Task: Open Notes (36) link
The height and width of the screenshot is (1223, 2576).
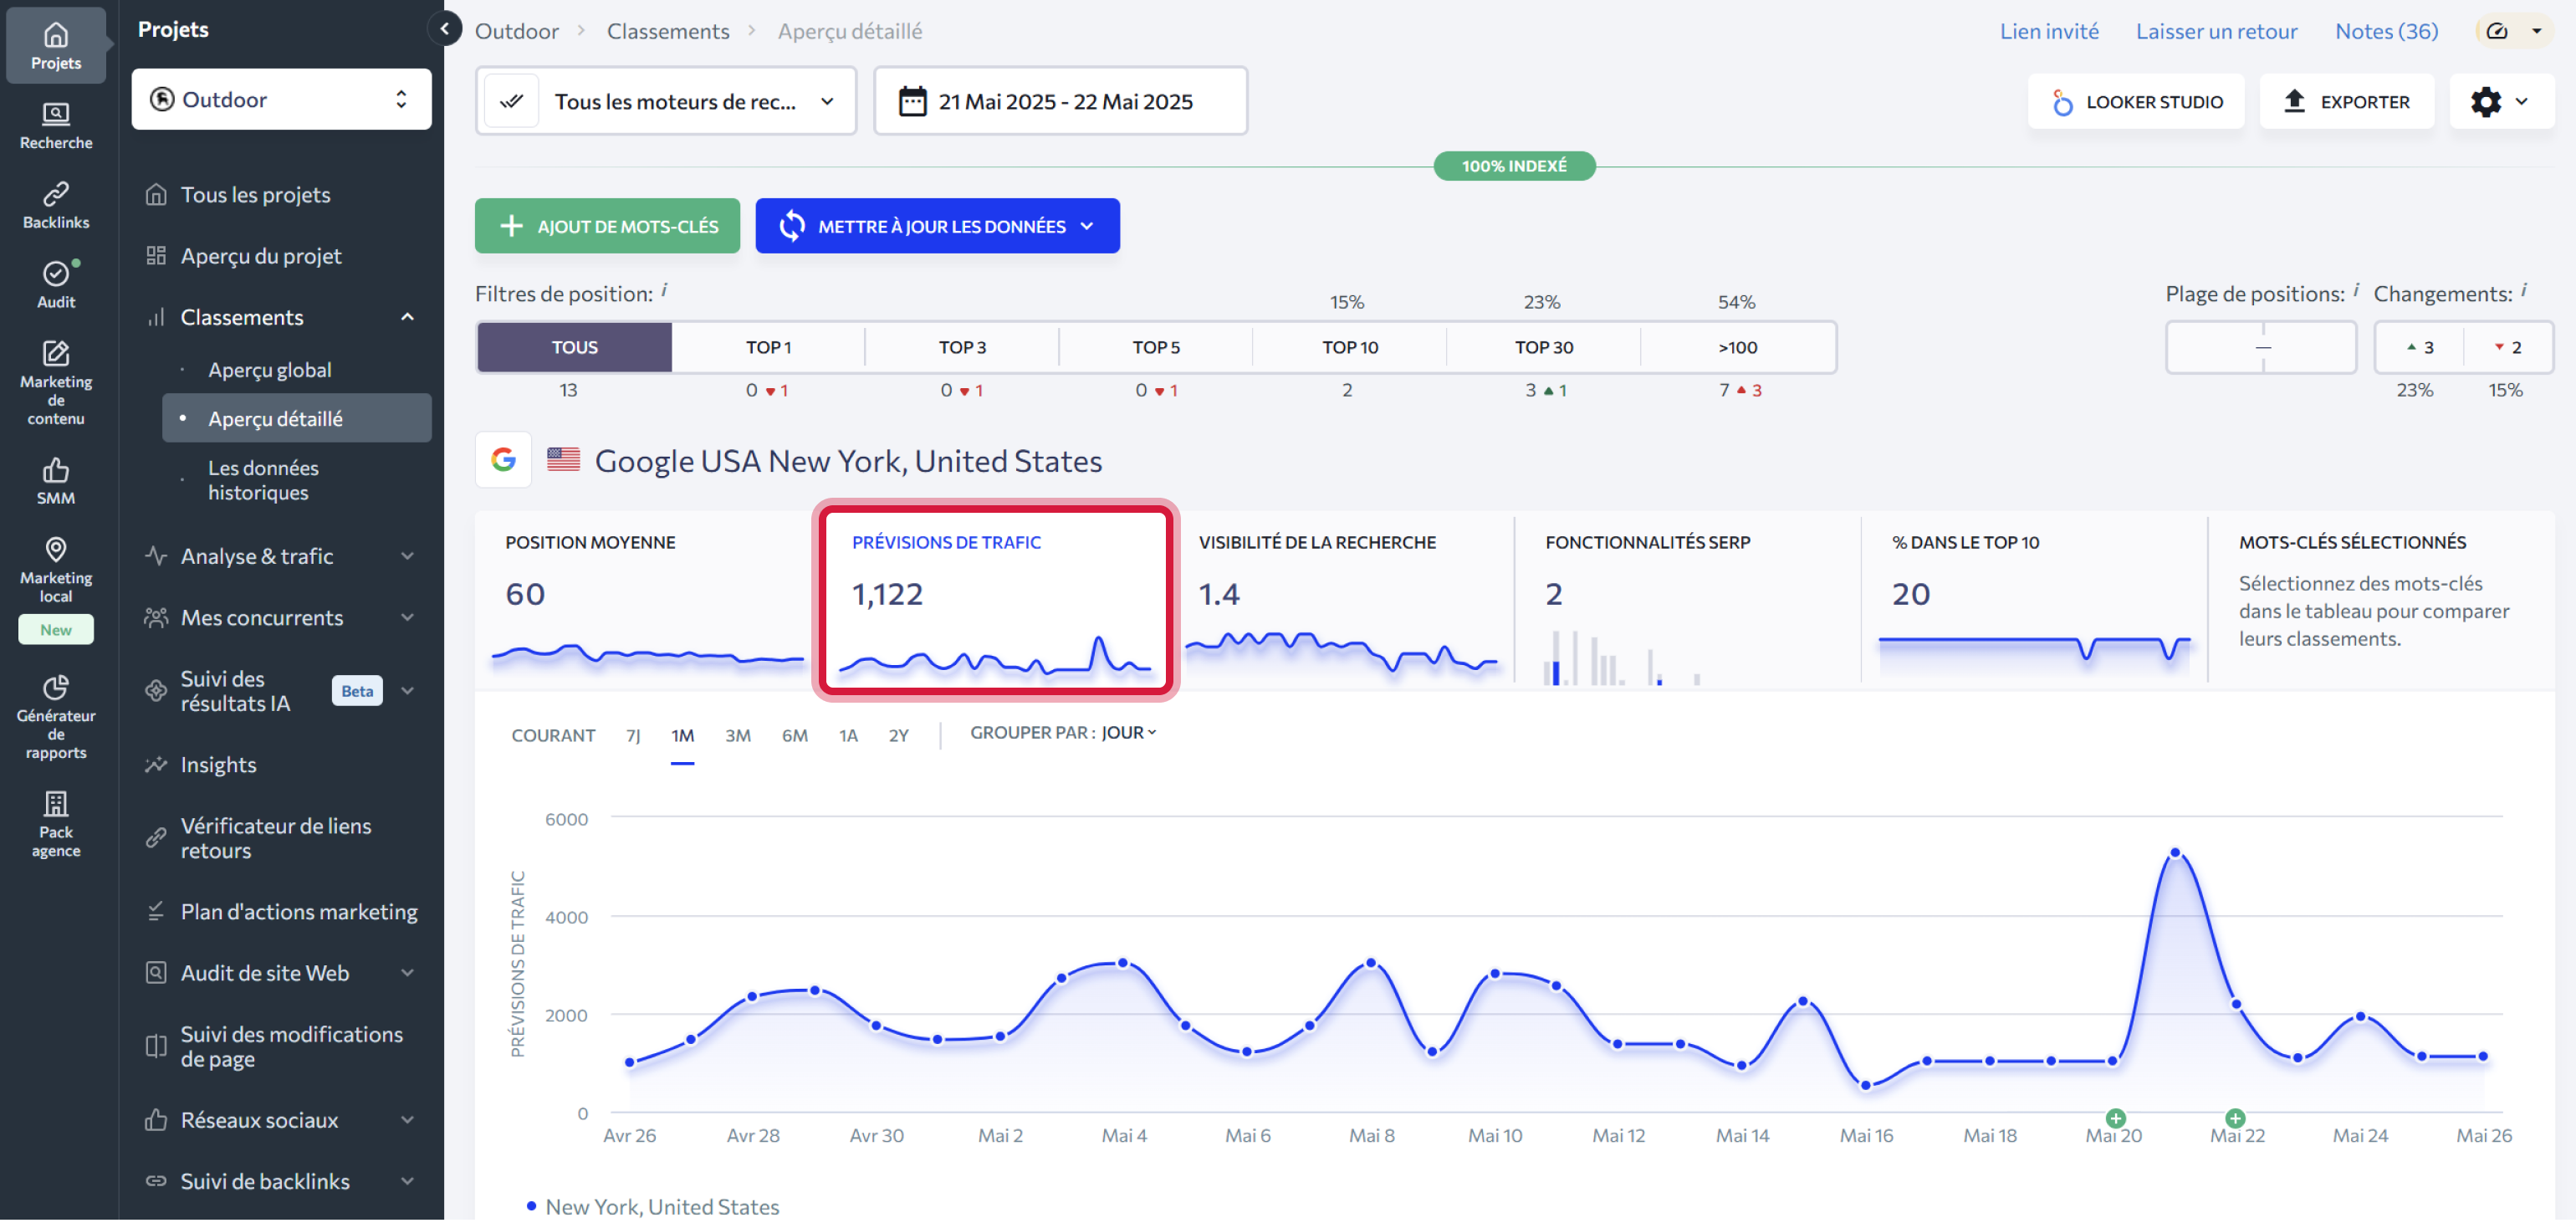Action: click(2387, 31)
